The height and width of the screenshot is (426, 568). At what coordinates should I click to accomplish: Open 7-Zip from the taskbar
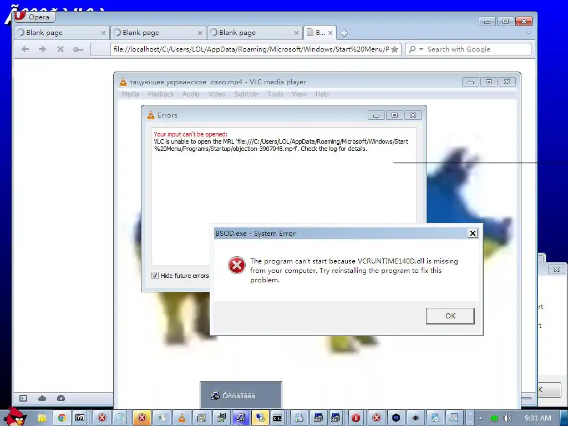(80, 418)
